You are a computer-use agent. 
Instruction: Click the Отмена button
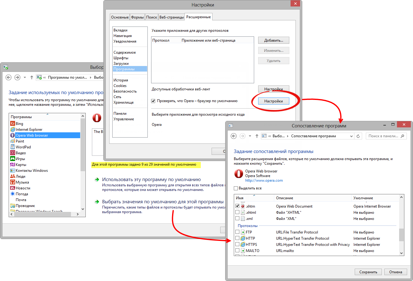coord(396,272)
